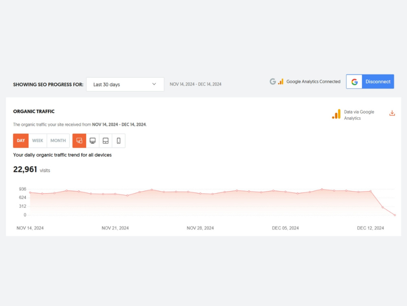Click the Google Analytics Connected label
The width and height of the screenshot is (407, 306).
coord(313,81)
